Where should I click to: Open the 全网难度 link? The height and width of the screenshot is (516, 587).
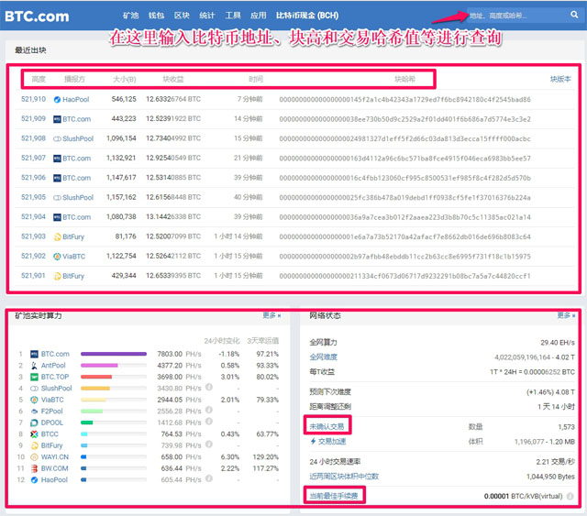324,357
